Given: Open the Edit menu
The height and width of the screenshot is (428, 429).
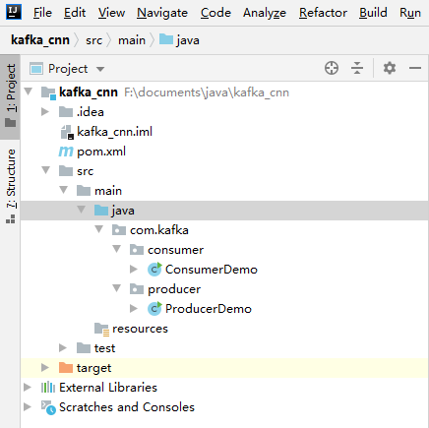Looking at the screenshot, I should pos(75,13).
